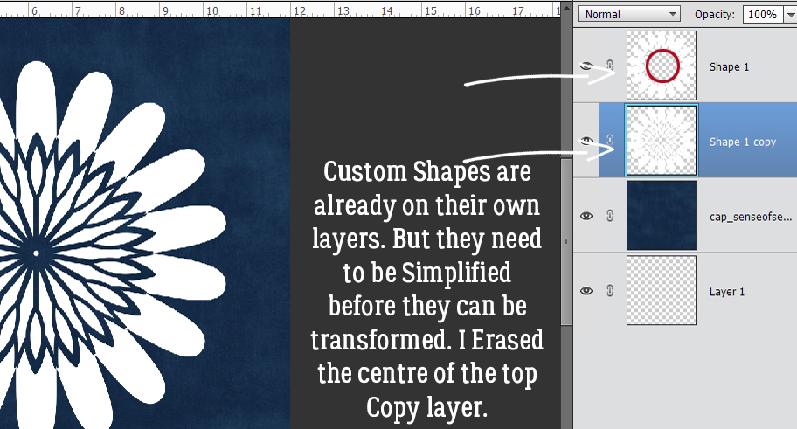This screenshot has width=797, height=429.
Task: Toggle link icon on Shape 1 layer
Action: pyautogui.click(x=610, y=65)
